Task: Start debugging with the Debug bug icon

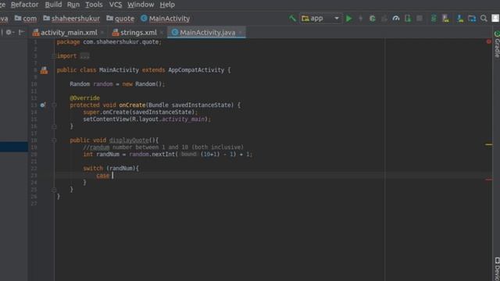Action: [x=372, y=19]
